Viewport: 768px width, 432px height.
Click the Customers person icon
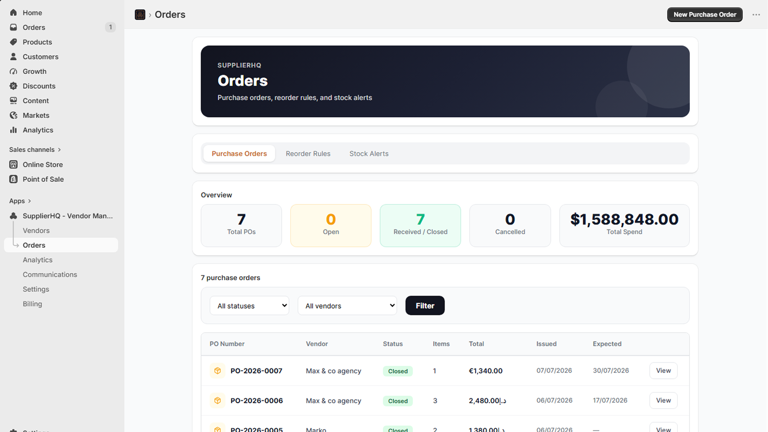(13, 57)
